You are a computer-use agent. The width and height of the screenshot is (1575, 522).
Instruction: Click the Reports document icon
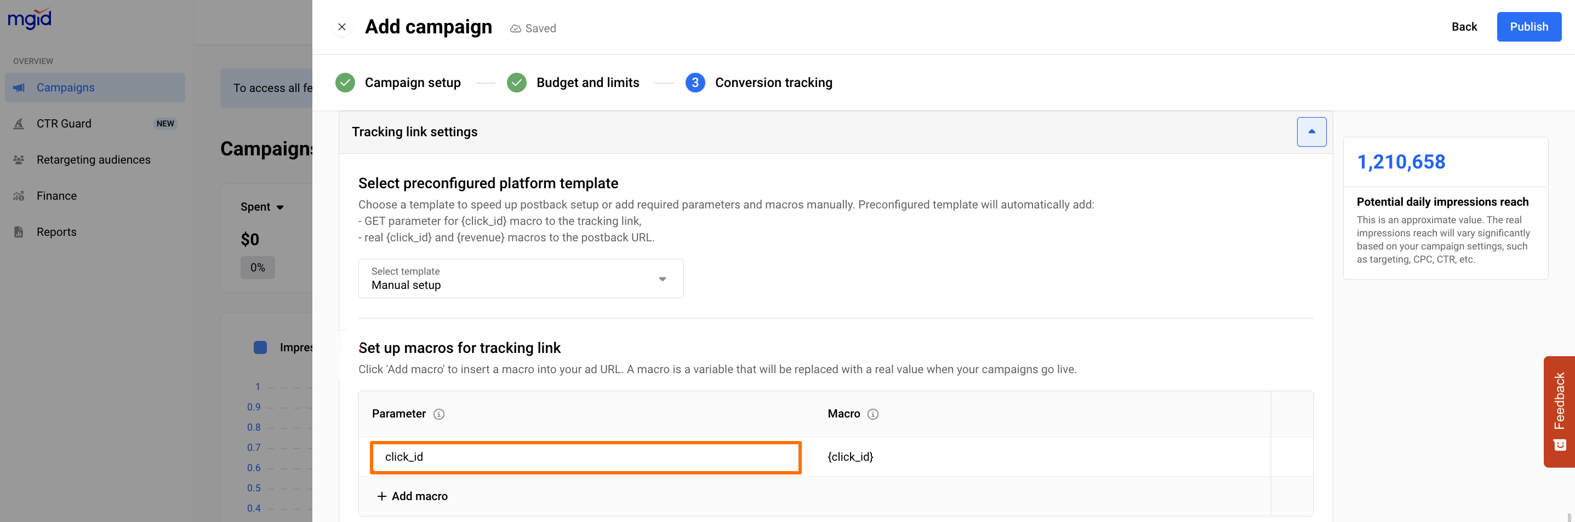click(x=19, y=232)
